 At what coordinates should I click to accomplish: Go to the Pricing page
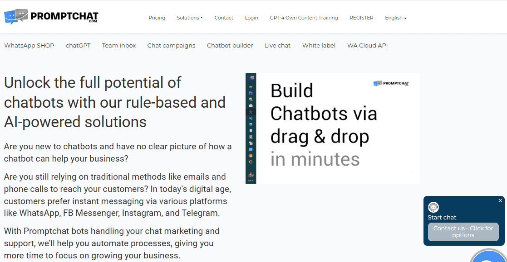[157, 18]
